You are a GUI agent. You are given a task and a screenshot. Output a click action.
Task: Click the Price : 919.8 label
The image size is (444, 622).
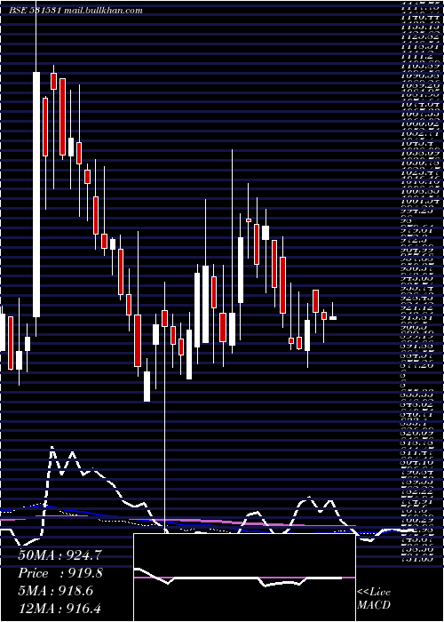(60, 574)
